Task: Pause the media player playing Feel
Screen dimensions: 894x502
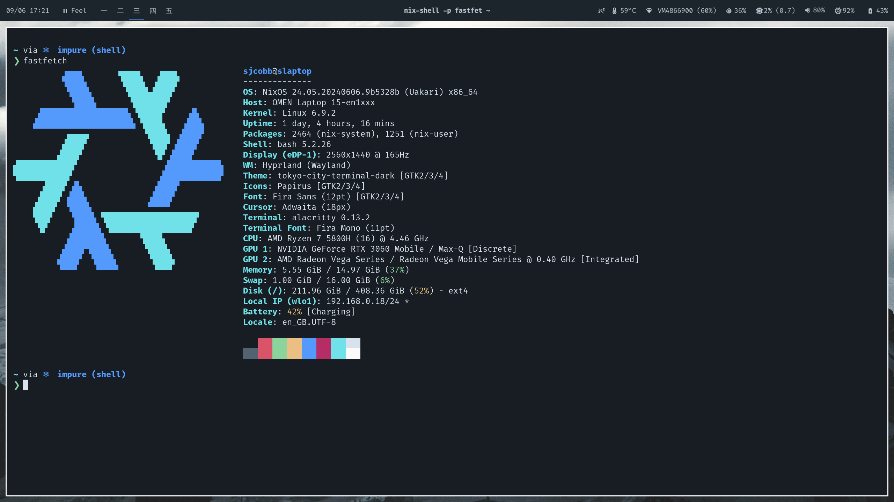Action: [x=65, y=11]
